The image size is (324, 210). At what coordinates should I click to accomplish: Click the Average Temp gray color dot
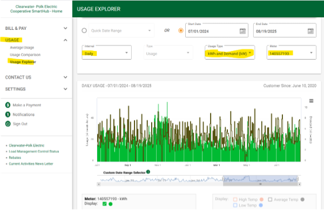[x=302, y=199]
